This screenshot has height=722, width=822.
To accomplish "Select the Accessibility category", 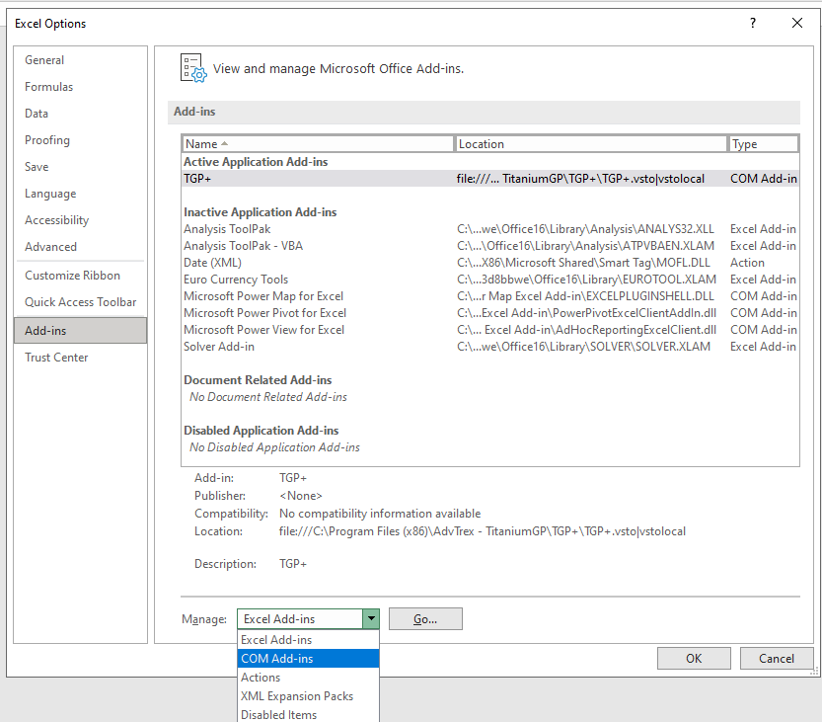I will 80,220.
